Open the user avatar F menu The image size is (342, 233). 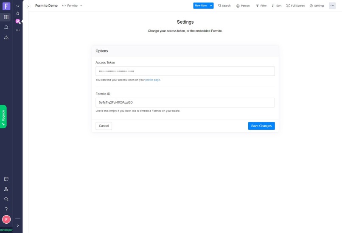[6, 219]
